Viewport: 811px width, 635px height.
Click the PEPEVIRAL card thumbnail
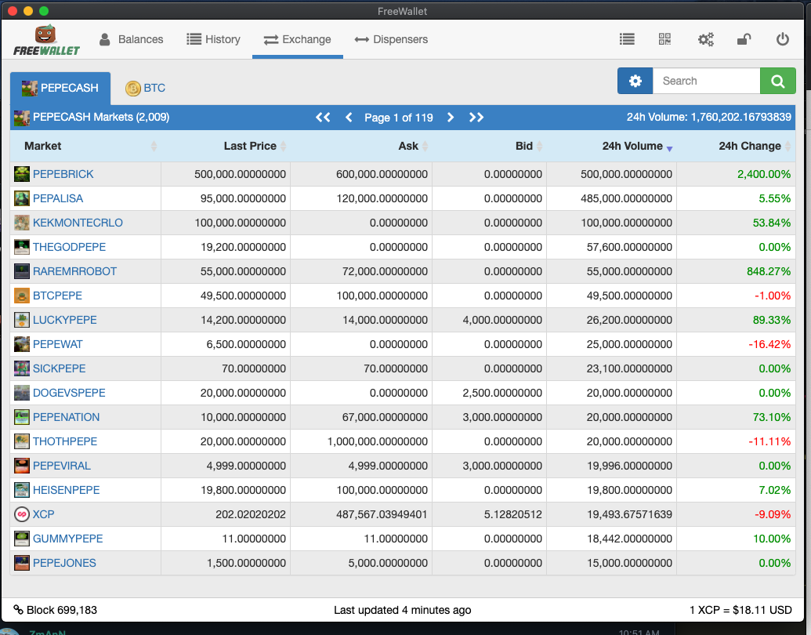click(x=22, y=466)
